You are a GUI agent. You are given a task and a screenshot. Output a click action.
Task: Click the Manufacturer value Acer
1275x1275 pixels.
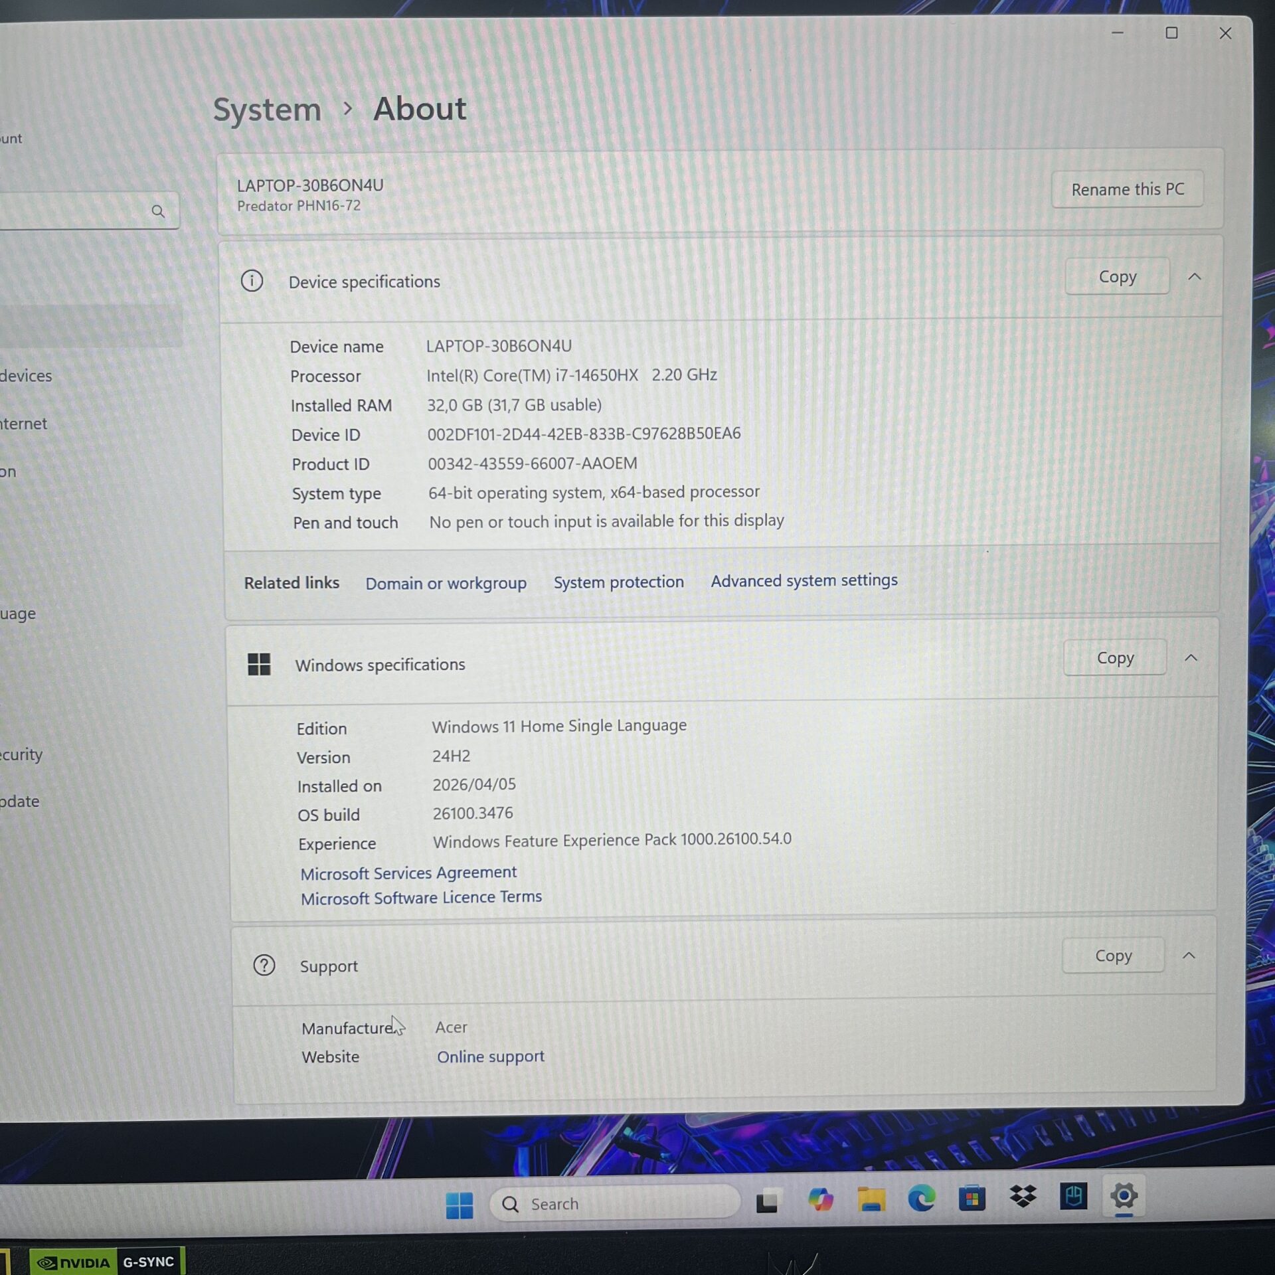(452, 1027)
